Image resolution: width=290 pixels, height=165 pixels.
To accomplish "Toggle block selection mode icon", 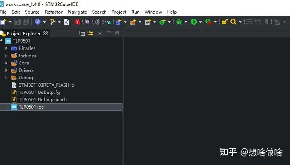I will pyautogui.click(x=258, y=22).
